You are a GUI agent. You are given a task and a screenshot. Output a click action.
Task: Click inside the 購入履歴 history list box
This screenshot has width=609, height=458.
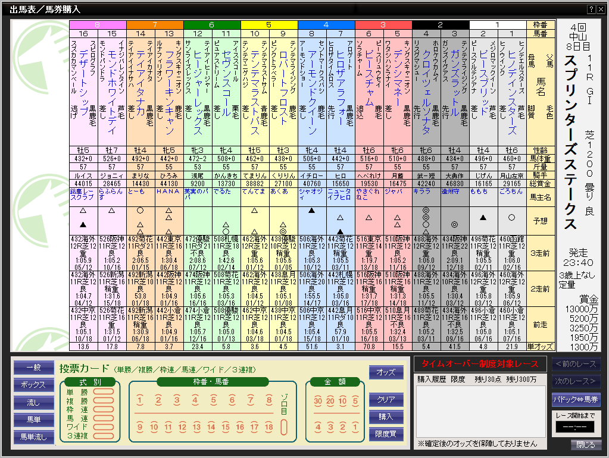coord(480,412)
